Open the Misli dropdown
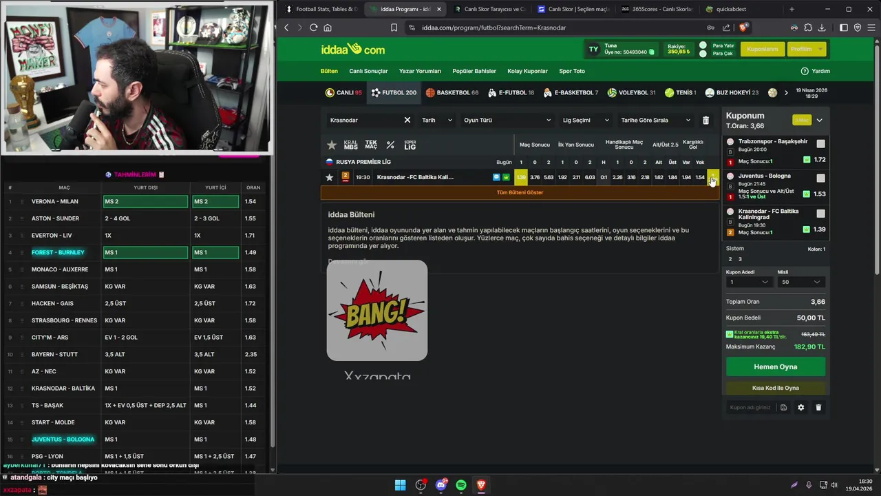The image size is (881, 496). point(801,282)
